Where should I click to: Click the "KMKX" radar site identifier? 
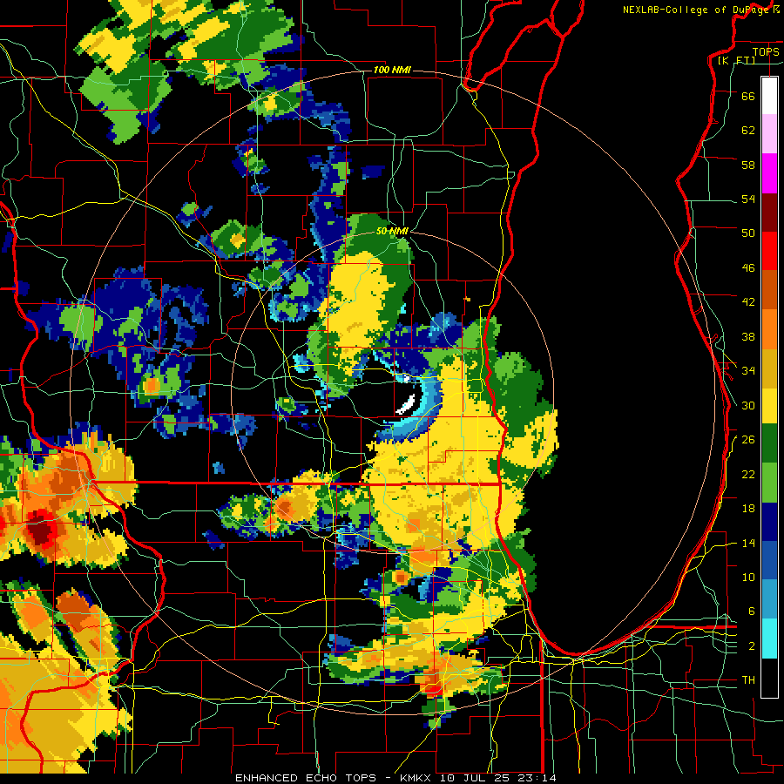[x=415, y=778]
